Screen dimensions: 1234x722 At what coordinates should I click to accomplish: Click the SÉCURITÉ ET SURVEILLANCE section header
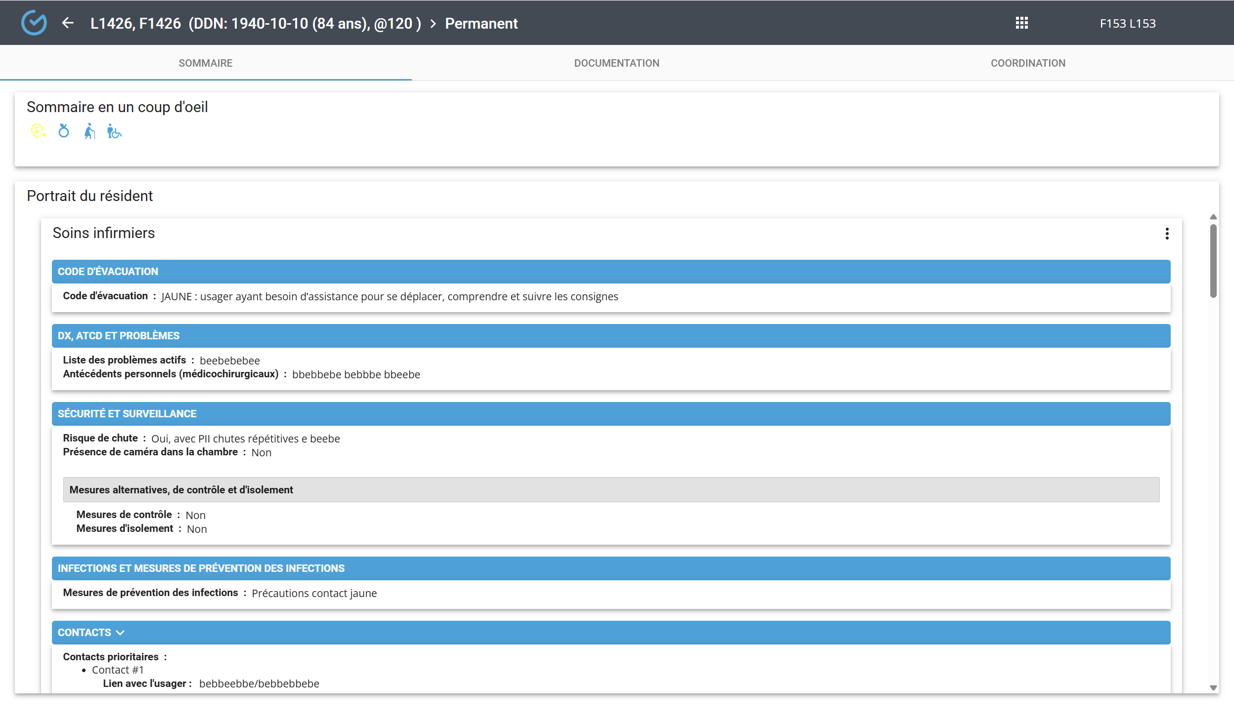pyautogui.click(x=611, y=414)
